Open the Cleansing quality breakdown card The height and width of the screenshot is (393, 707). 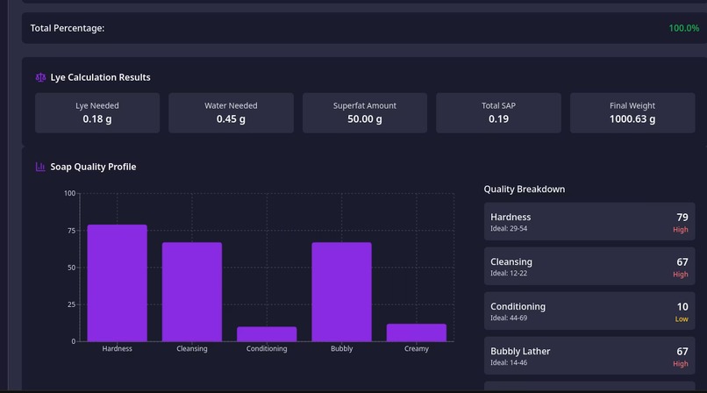pos(589,266)
